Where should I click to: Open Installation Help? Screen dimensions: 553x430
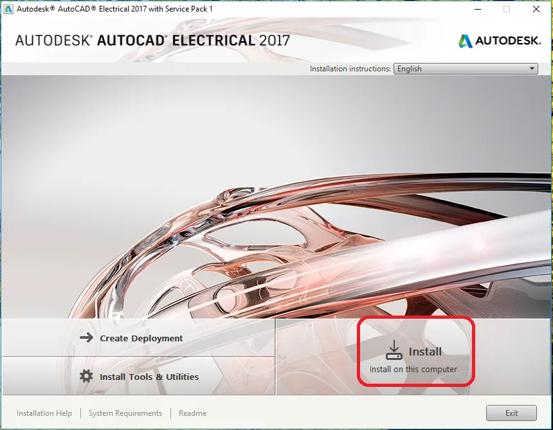44,413
